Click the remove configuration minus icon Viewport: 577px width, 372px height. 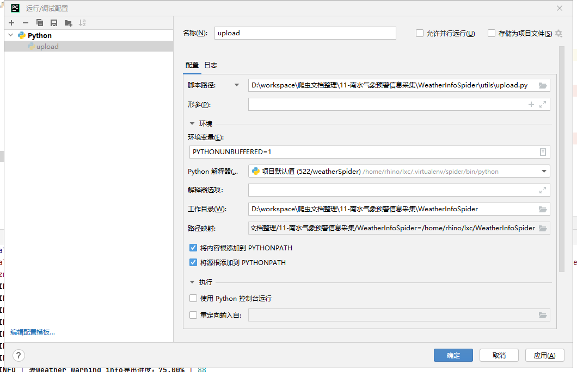point(26,23)
